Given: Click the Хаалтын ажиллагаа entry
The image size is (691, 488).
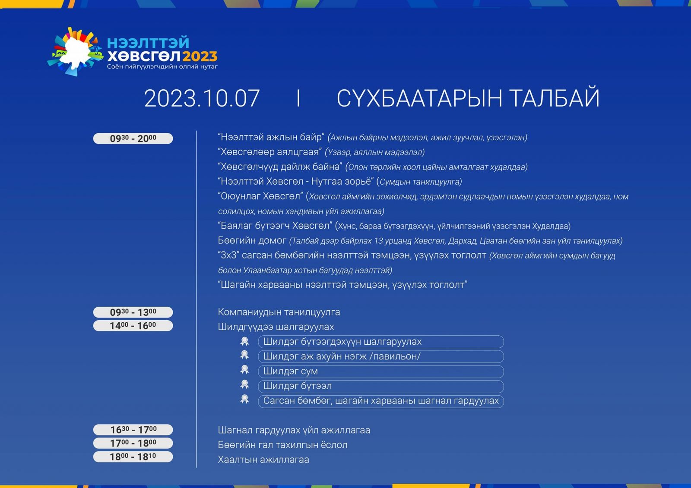Looking at the screenshot, I should (263, 460).
